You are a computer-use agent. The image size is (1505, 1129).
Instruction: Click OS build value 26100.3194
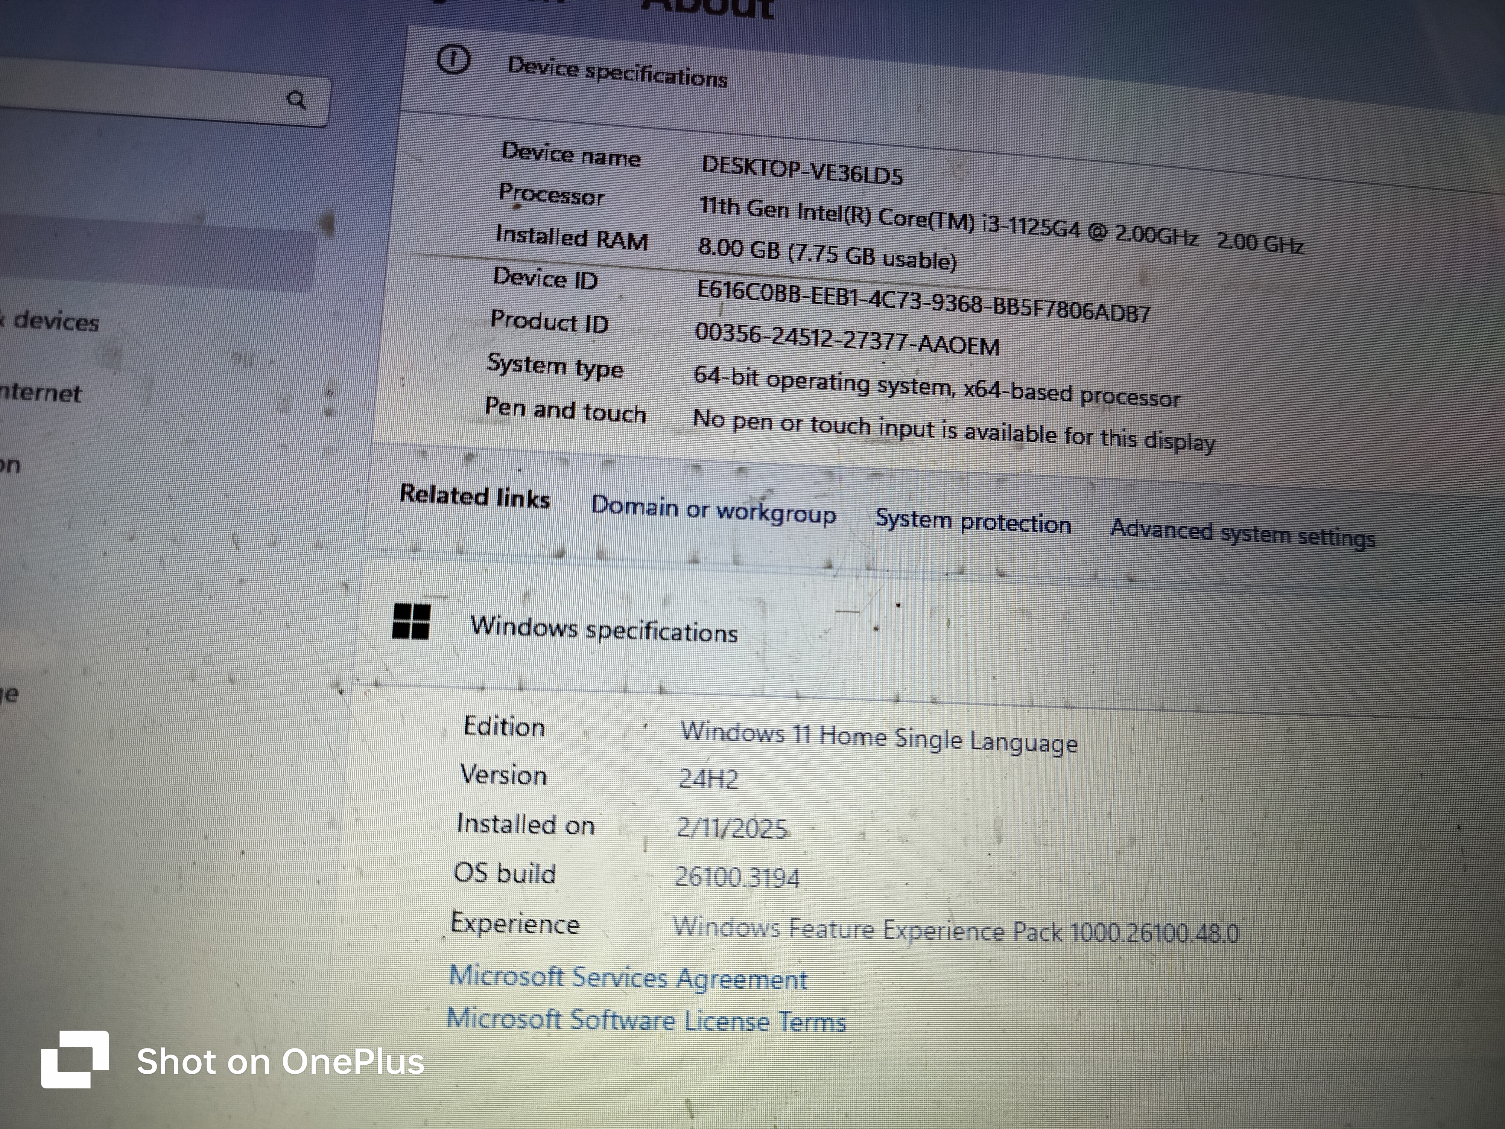pos(737,876)
